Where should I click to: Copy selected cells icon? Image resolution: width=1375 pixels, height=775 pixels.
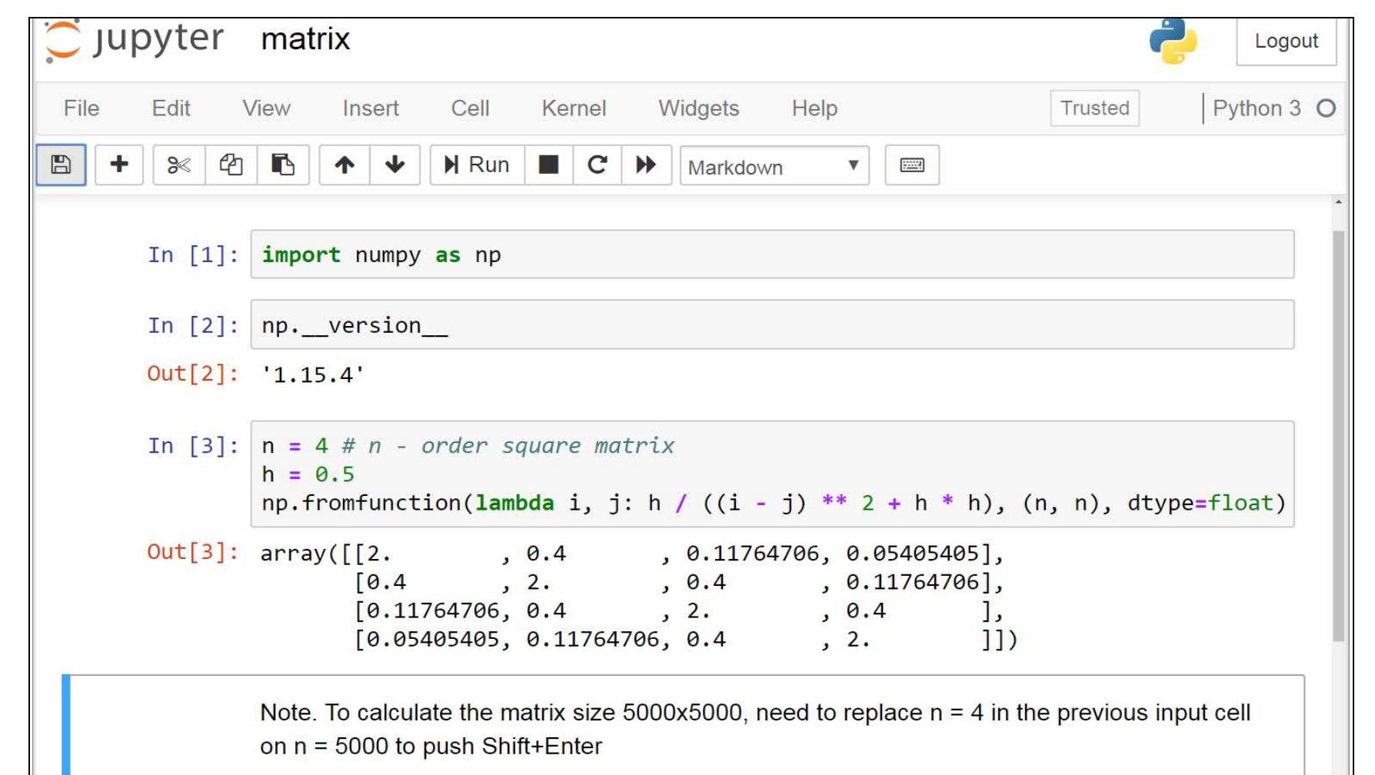(231, 165)
